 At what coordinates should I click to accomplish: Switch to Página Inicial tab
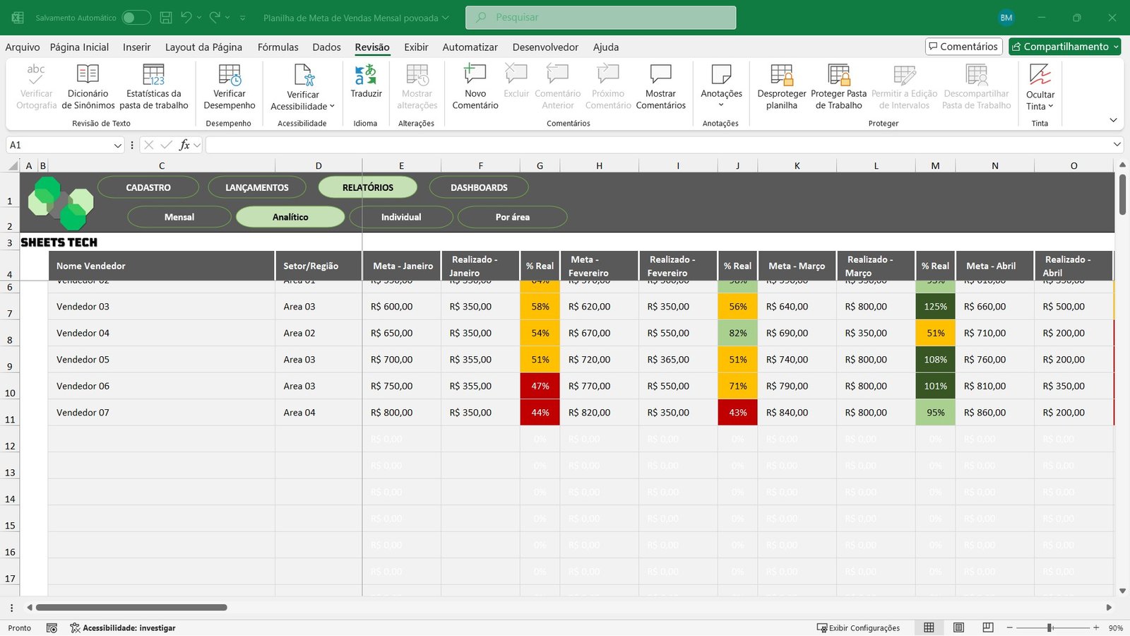click(79, 47)
